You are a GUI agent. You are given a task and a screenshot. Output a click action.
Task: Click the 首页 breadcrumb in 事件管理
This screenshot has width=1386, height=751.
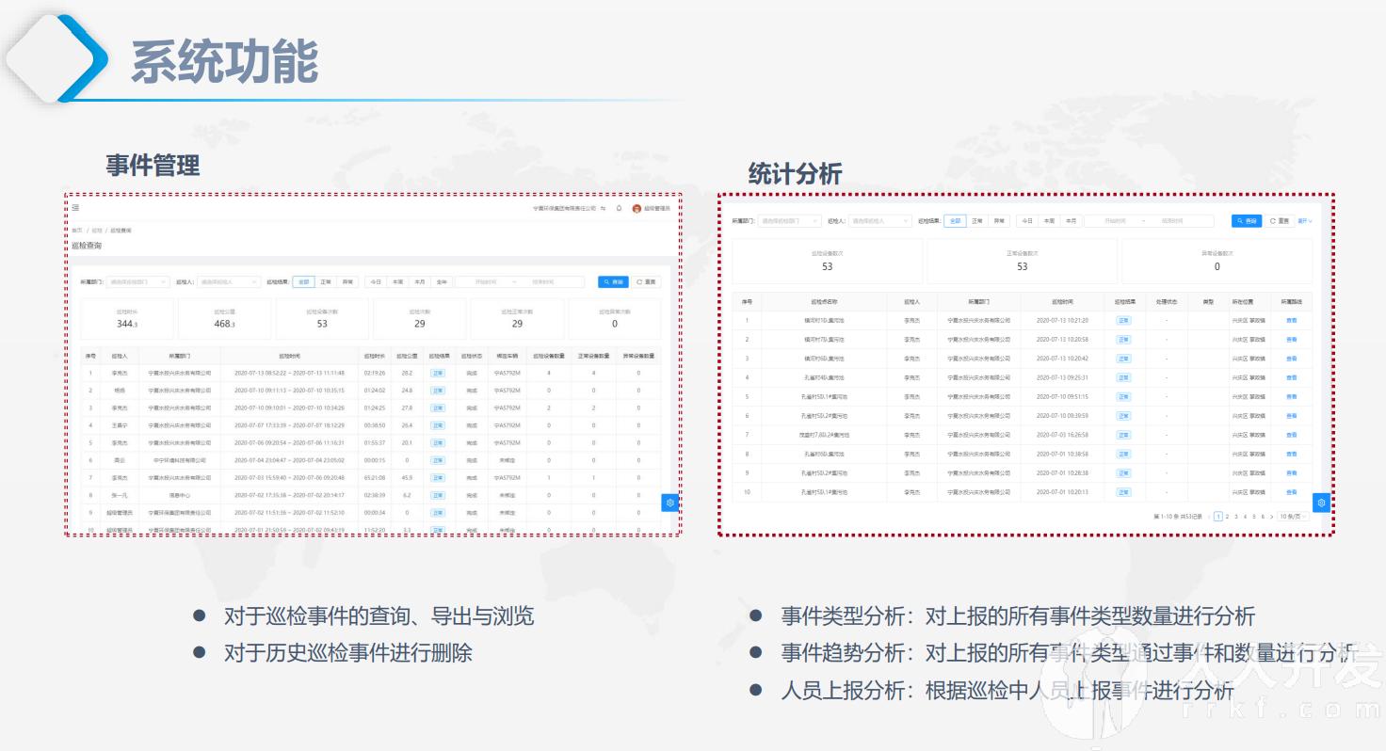76,230
